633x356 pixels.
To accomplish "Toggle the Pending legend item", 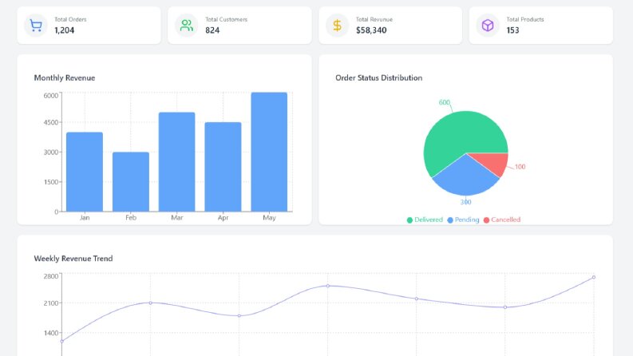I will pos(463,220).
